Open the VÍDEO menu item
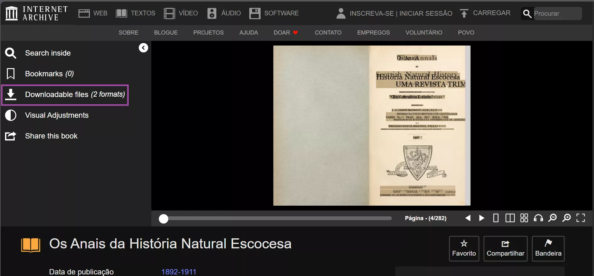The image size is (594, 276). [188, 13]
